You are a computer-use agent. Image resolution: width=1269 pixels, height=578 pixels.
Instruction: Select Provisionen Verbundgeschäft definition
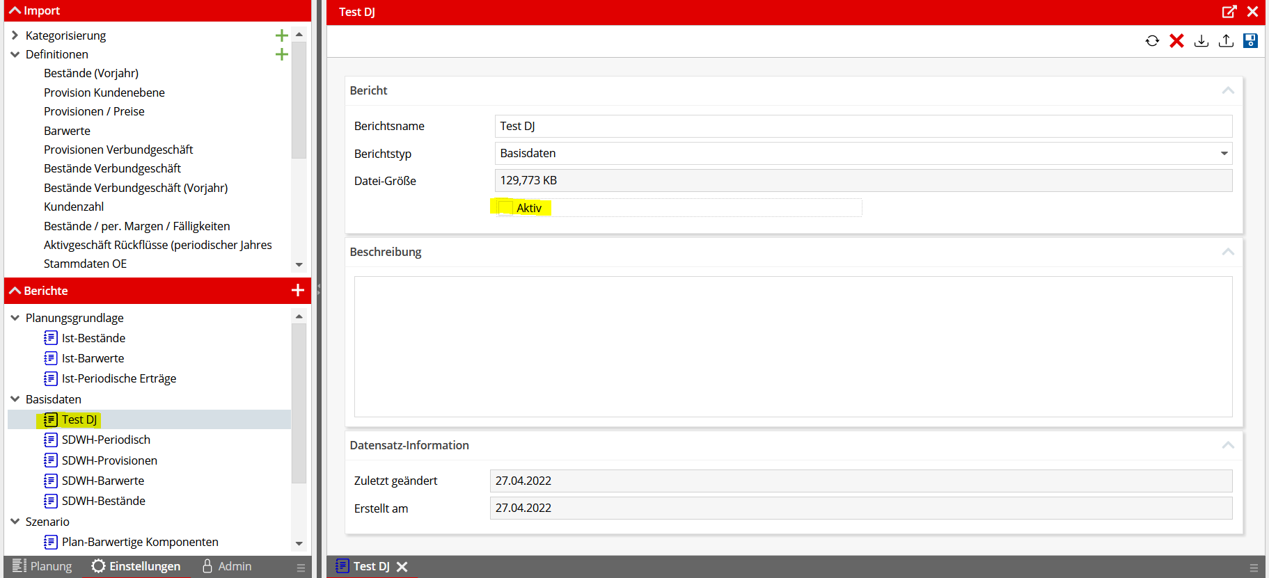[x=118, y=150]
